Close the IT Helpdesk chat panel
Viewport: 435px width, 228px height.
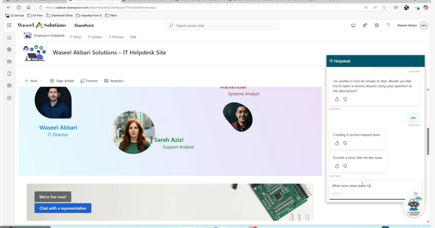[x=421, y=60]
